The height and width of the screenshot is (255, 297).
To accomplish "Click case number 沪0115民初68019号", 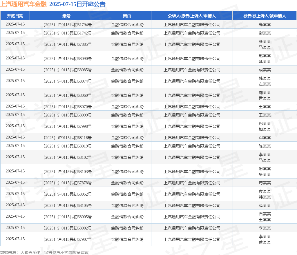I will (x=75, y=146).
